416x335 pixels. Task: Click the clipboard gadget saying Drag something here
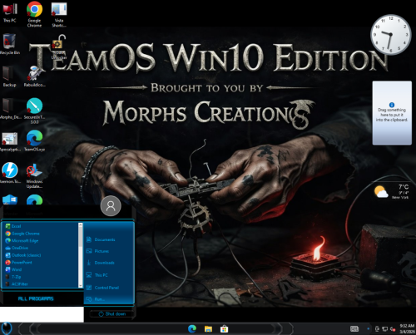coord(392,113)
